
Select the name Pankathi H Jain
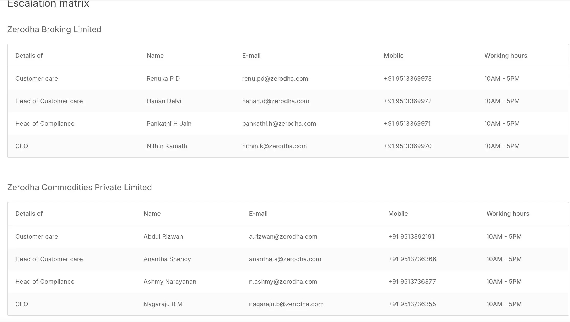169,124
